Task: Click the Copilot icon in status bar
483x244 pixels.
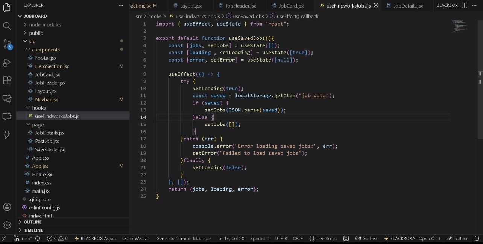Action: (346, 238)
